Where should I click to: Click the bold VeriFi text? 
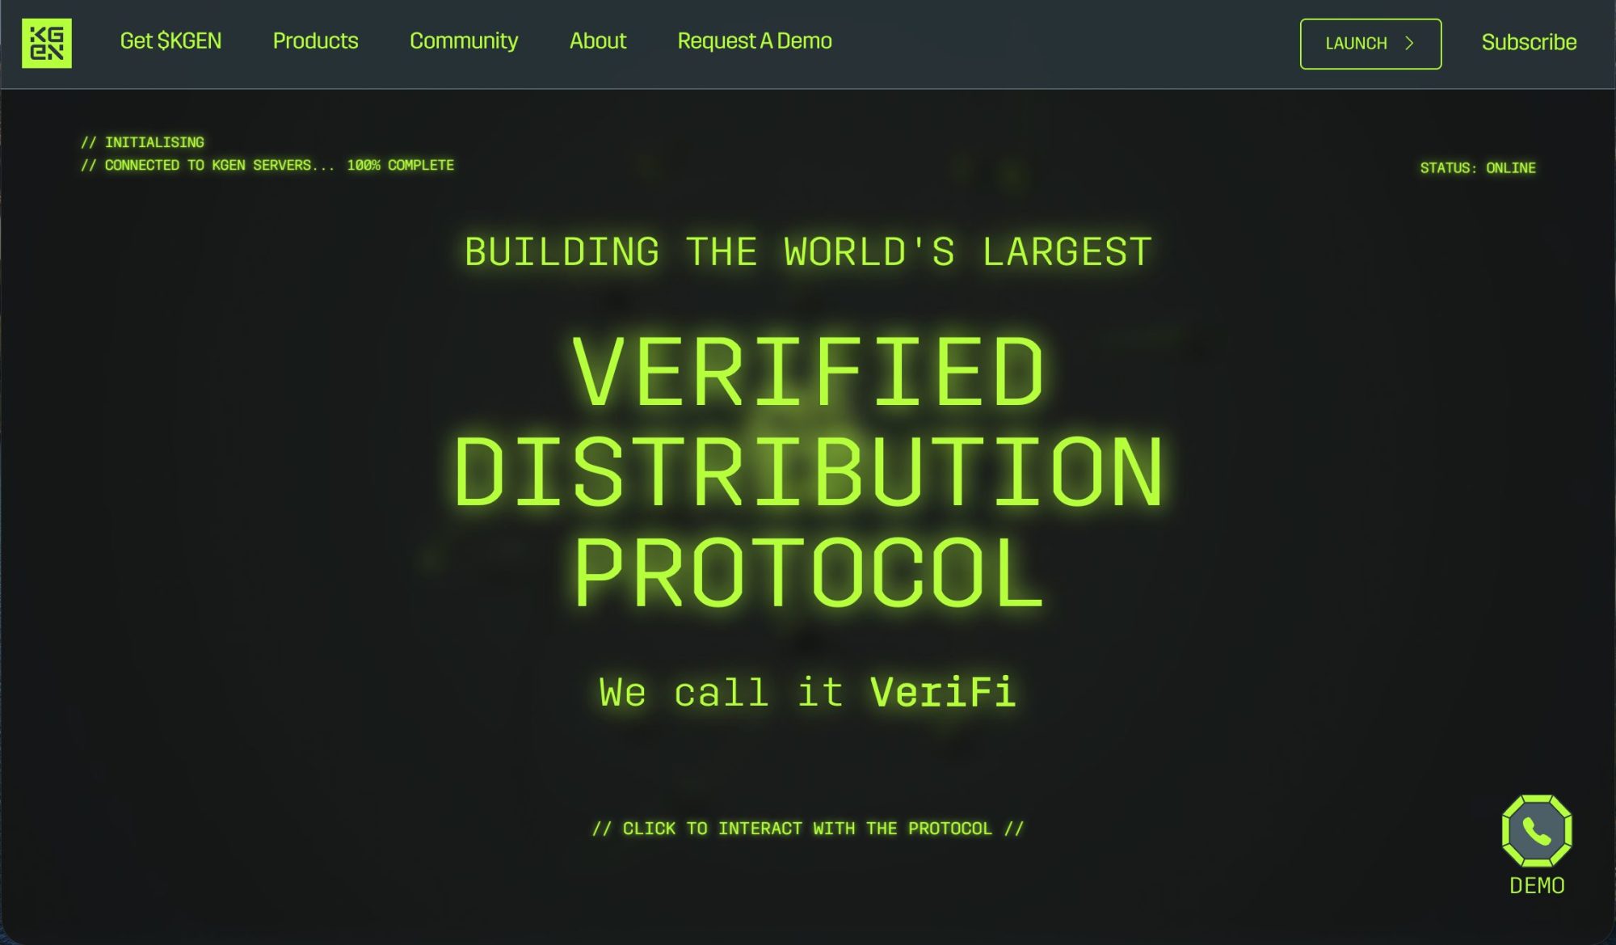[x=942, y=693]
